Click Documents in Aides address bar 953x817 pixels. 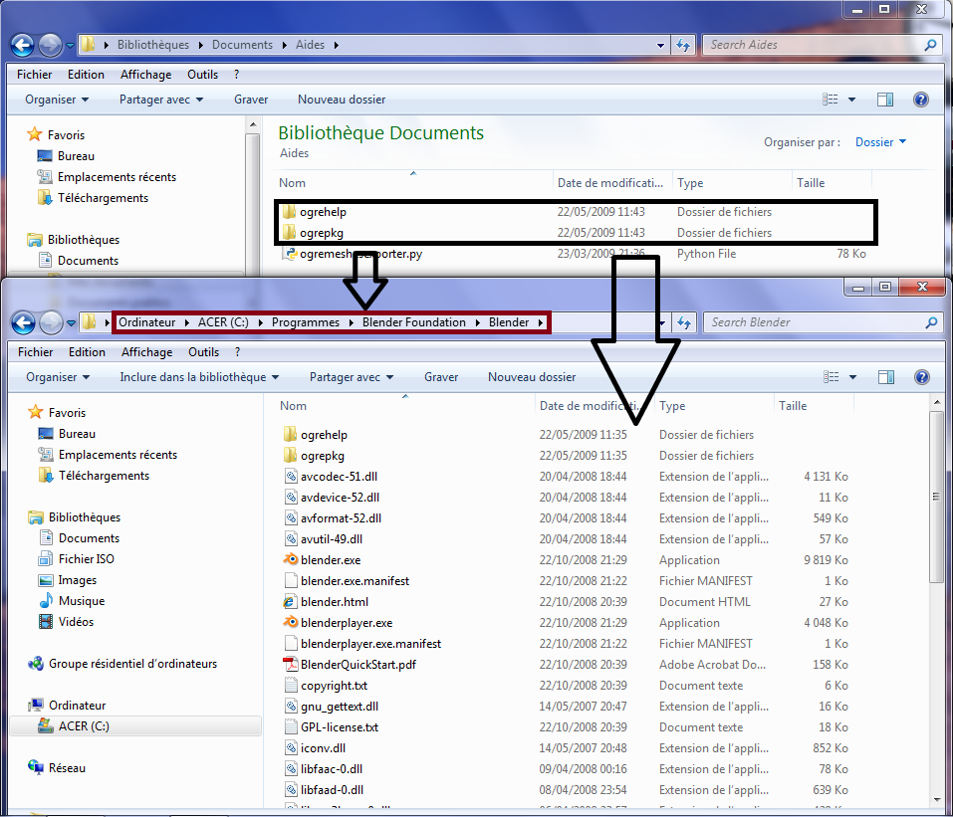(x=243, y=45)
